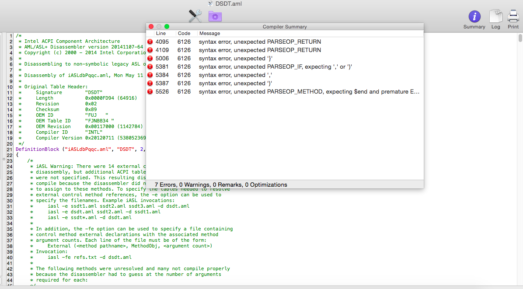Click the DSDT.aml document icon in title
This screenshot has width=523, height=289.
210,3
